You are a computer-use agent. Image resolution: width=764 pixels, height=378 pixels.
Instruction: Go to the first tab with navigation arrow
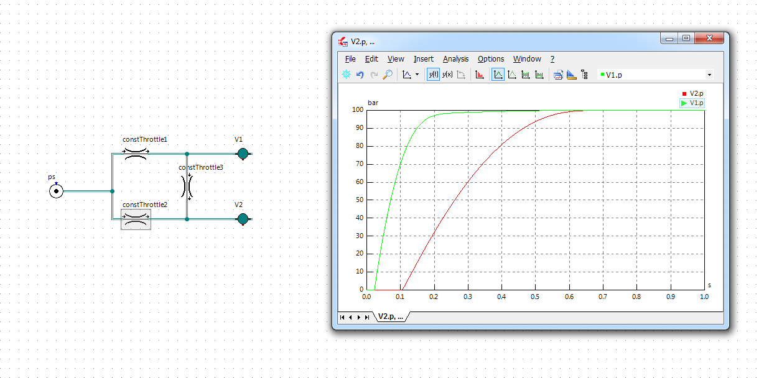tap(342, 317)
